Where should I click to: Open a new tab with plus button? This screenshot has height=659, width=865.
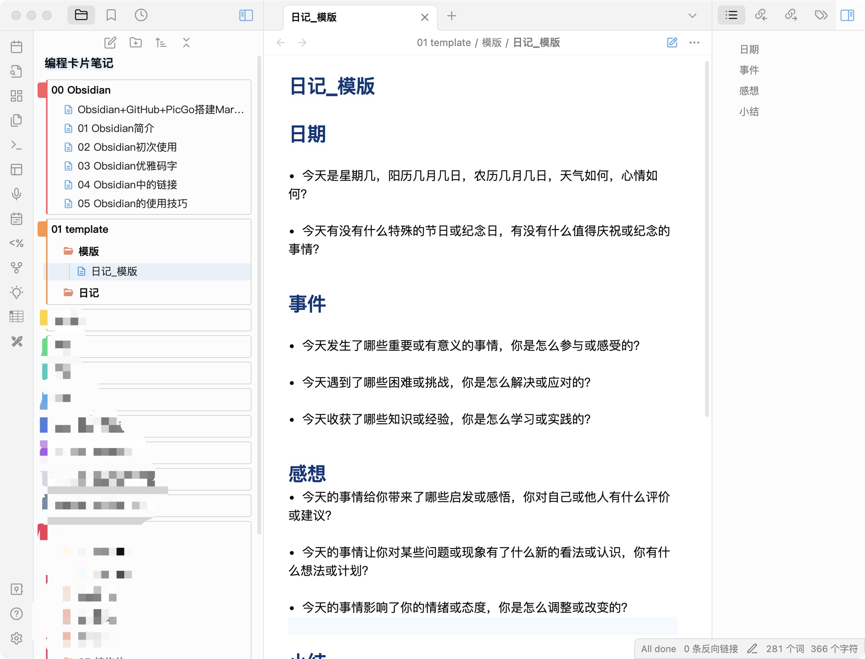tap(451, 16)
